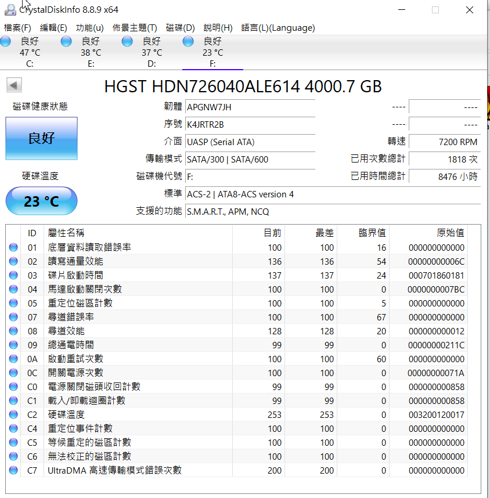
Task: Click status orb for attribute C2 硬碟溫度
Action: (13, 414)
